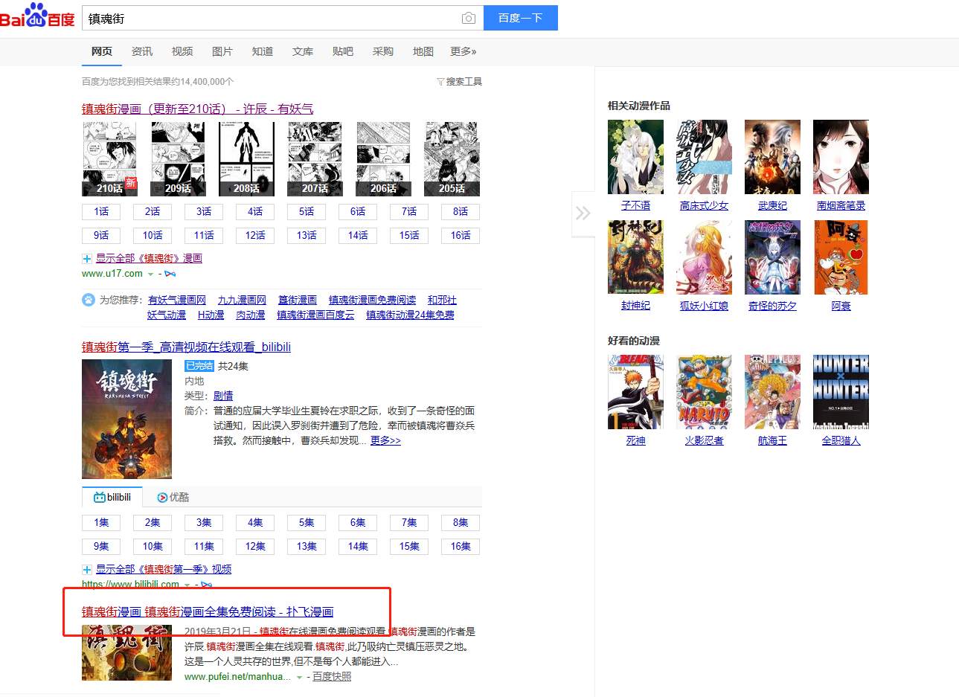Switch to the 文库 tab
This screenshot has height=697, width=959.
point(303,51)
